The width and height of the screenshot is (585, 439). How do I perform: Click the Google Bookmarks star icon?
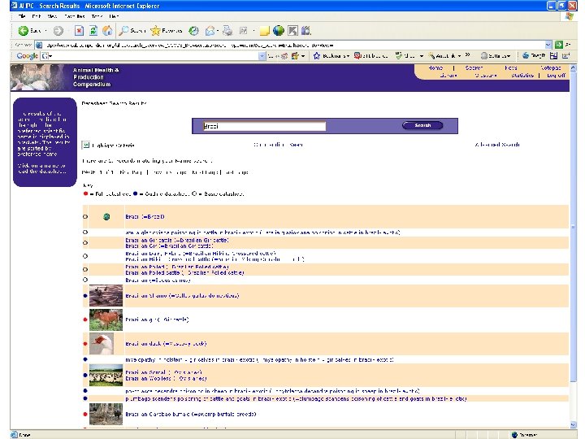tap(317, 56)
